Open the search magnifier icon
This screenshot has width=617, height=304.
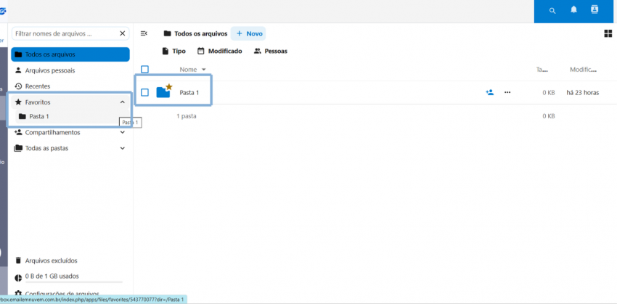coord(552,11)
